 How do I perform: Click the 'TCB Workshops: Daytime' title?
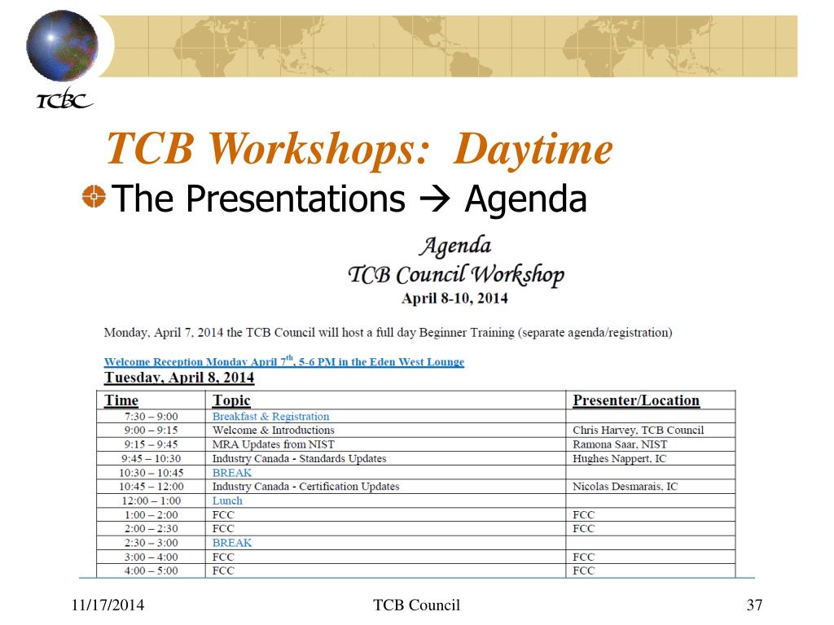click(359, 148)
